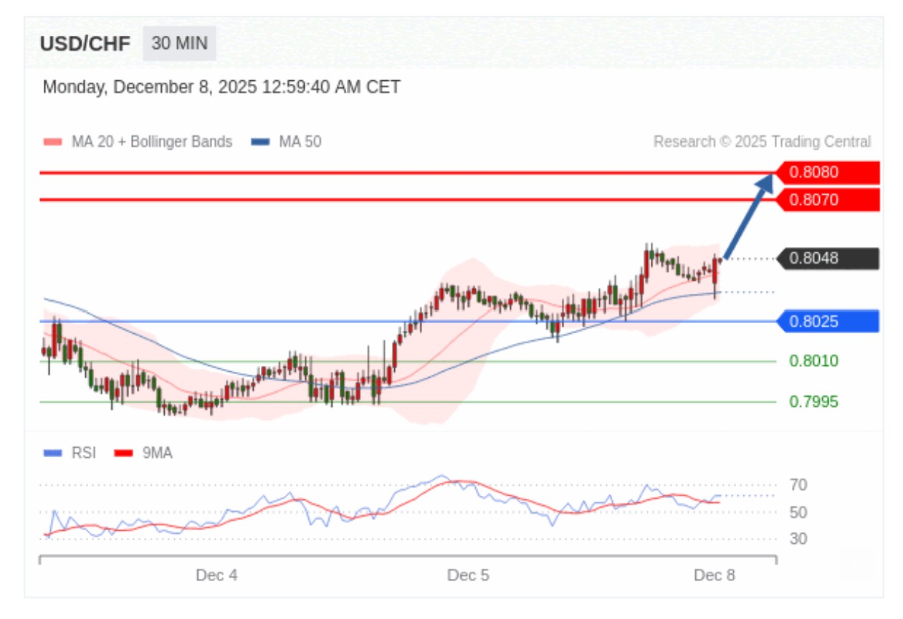Click the 30 MIN timeframe badge

(179, 44)
